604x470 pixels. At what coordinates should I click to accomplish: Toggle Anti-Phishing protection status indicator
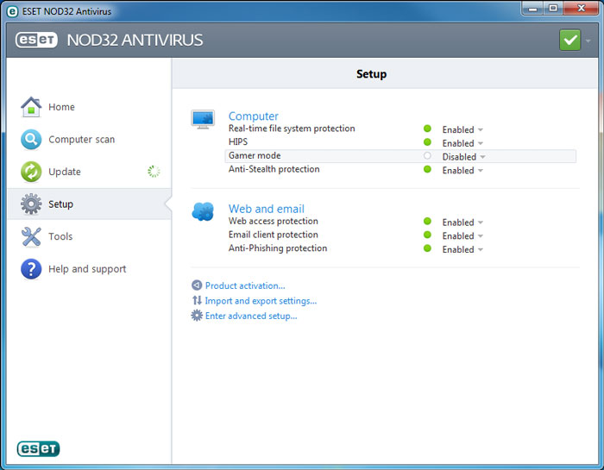(427, 248)
